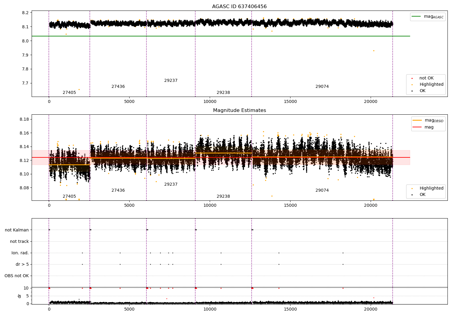Click OBSID label 27405 in the top plot
The width and height of the screenshot is (452, 316).
coord(69,93)
